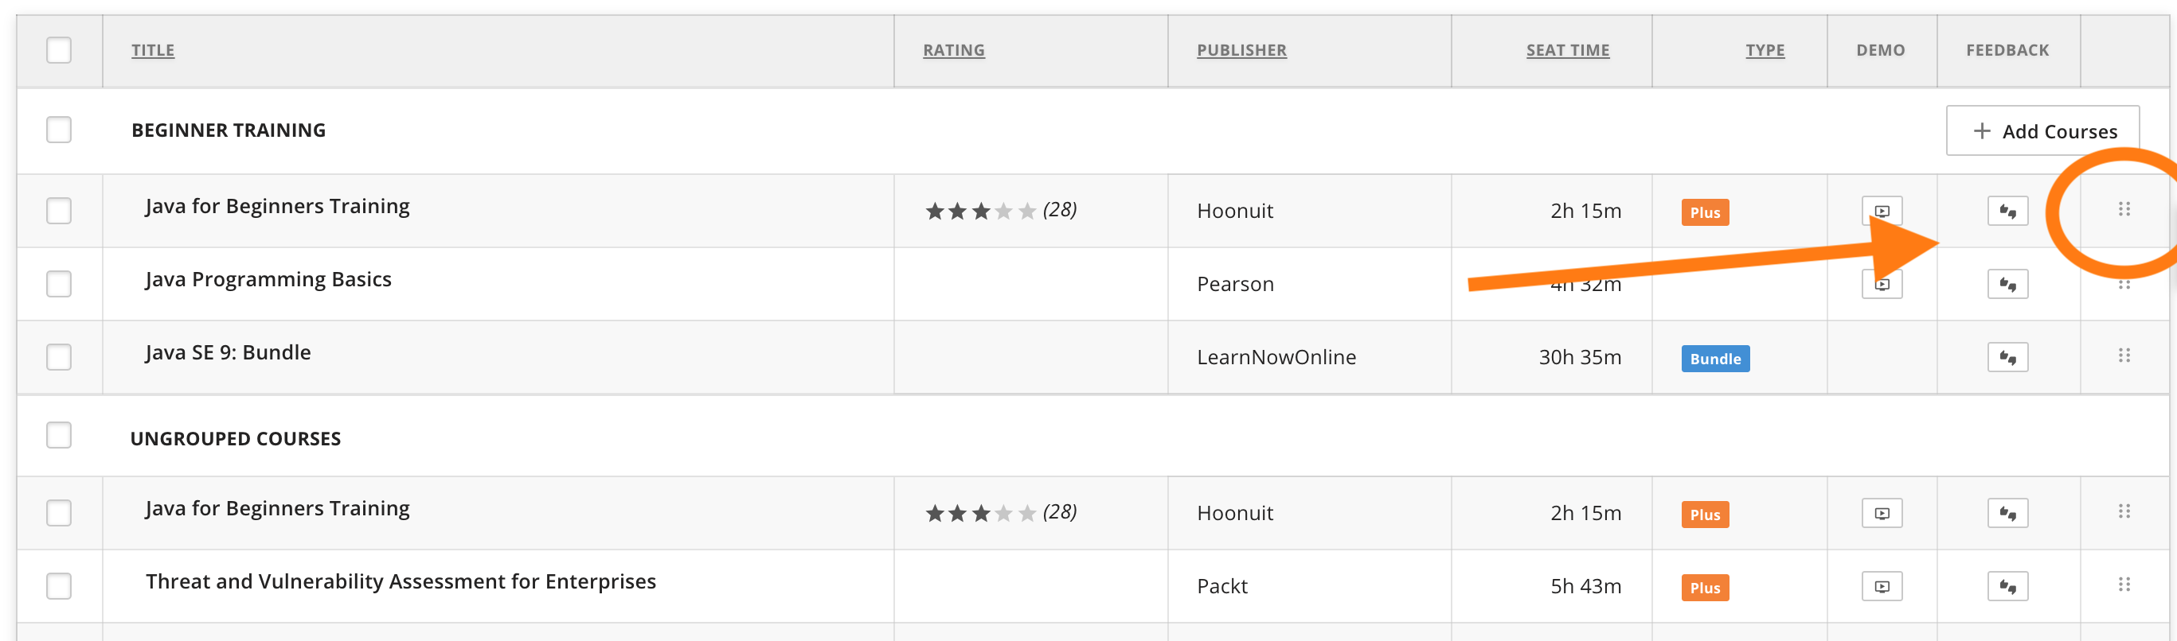Sort by Type column header

(x=1765, y=51)
